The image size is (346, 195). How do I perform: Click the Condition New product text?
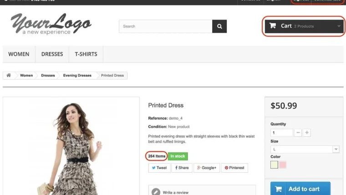[169, 127]
